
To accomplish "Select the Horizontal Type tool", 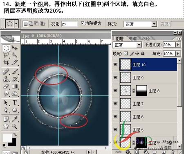I will pyautogui.click(x=15, y=102).
